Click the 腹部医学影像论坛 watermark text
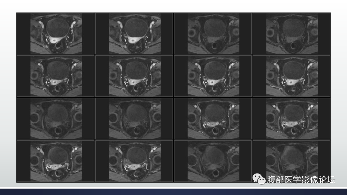347x195 pixels. click(x=301, y=180)
